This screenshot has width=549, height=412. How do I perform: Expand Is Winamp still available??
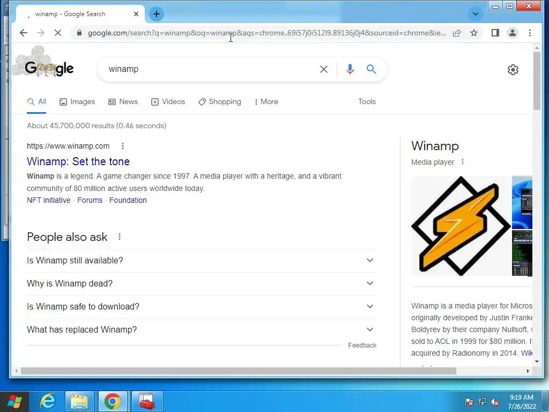tap(202, 260)
